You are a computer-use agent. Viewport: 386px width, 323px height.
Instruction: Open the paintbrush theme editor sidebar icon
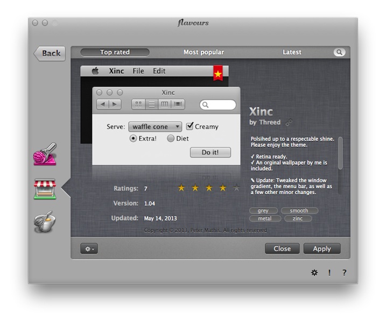coord(45,155)
